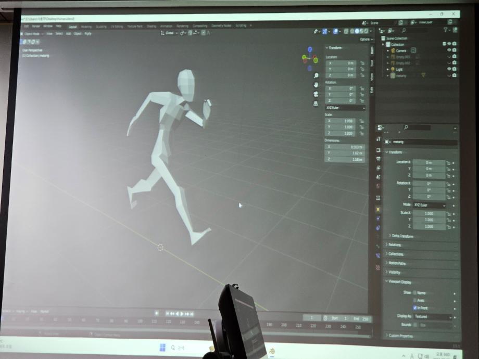This screenshot has width=479, height=359.
Task: Open the viewport Options button
Action: point(365,40)
